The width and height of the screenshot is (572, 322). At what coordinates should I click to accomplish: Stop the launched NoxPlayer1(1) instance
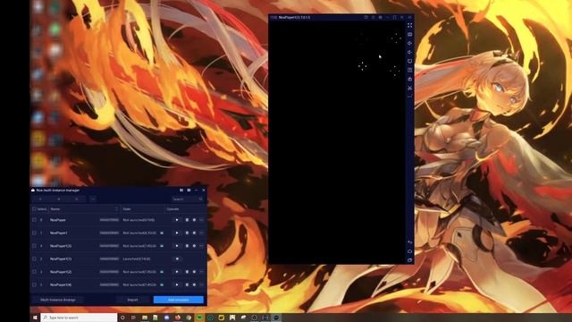coord(177,258)
